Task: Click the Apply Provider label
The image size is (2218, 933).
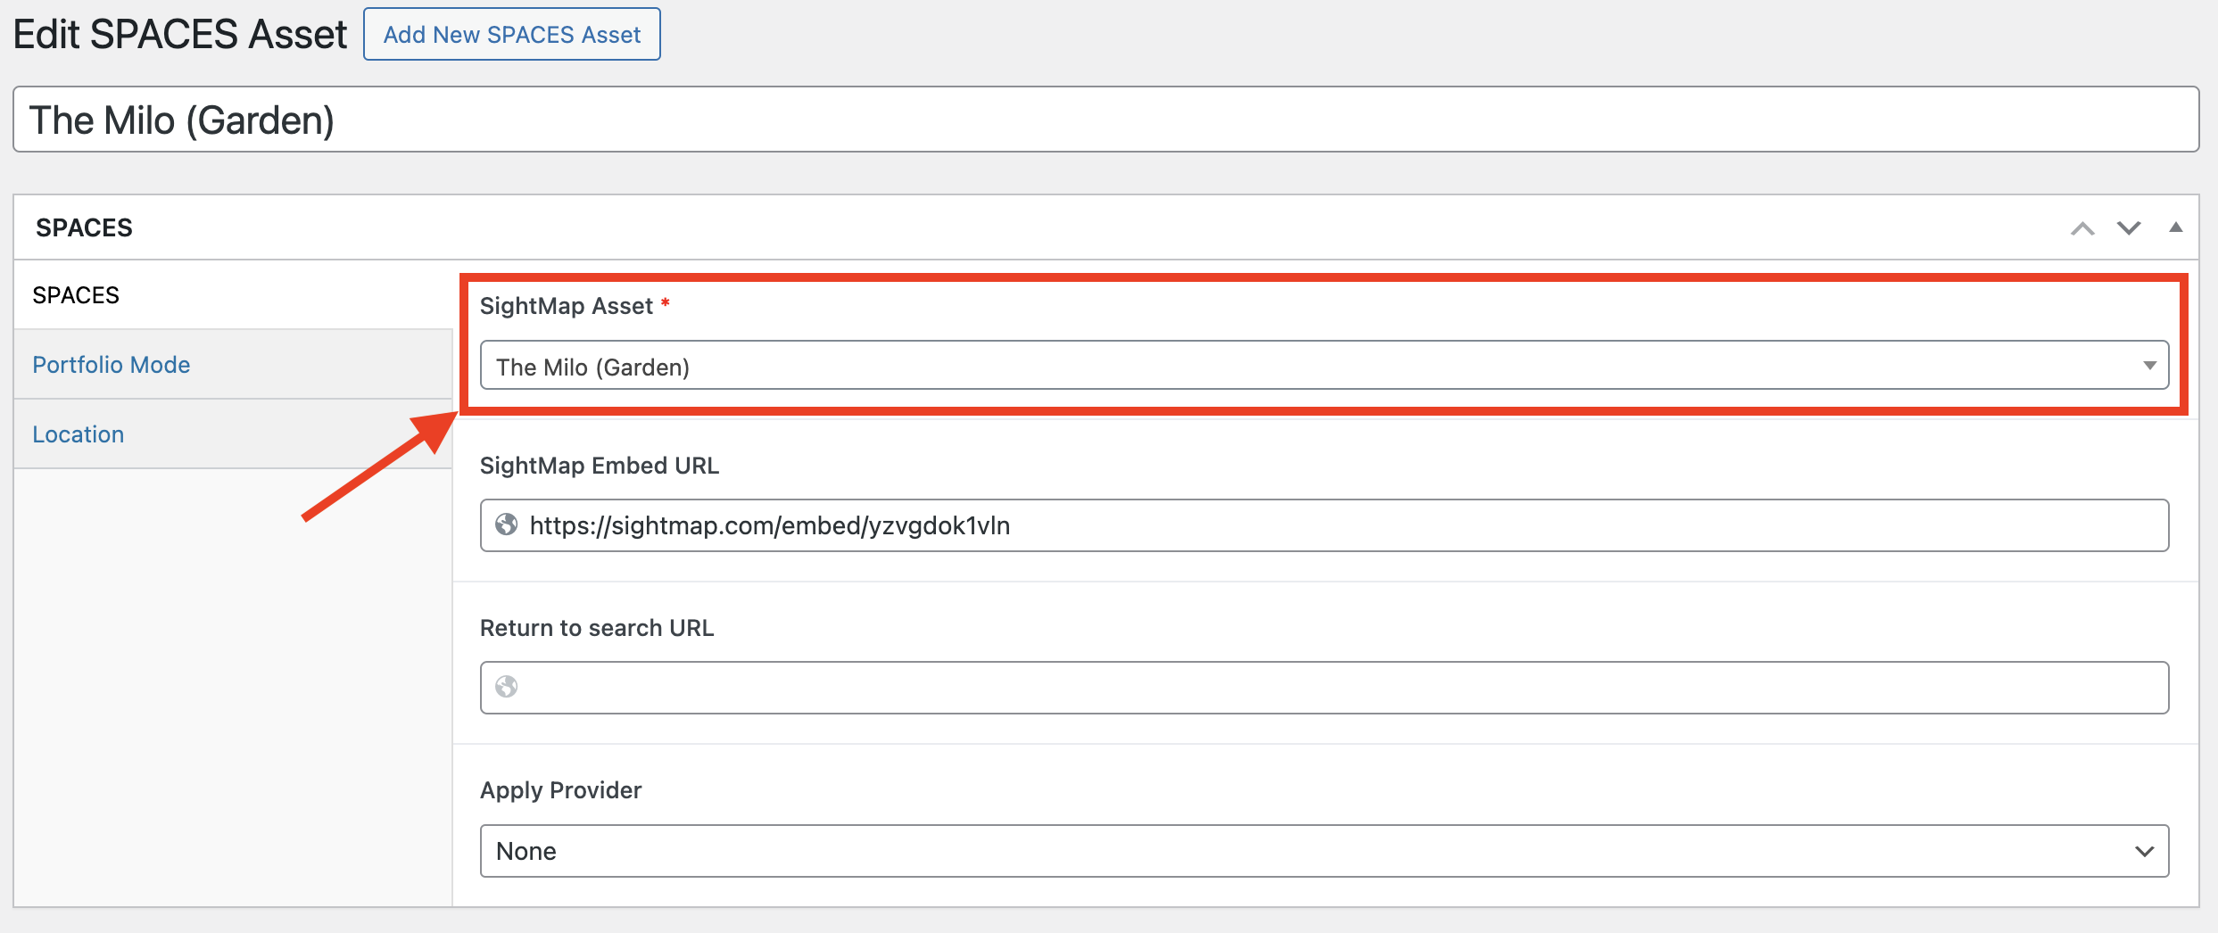Action: point(561,790)
